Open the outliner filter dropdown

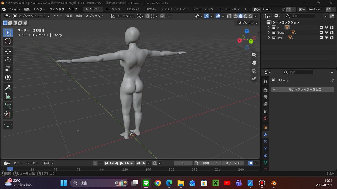coord(325,16)
